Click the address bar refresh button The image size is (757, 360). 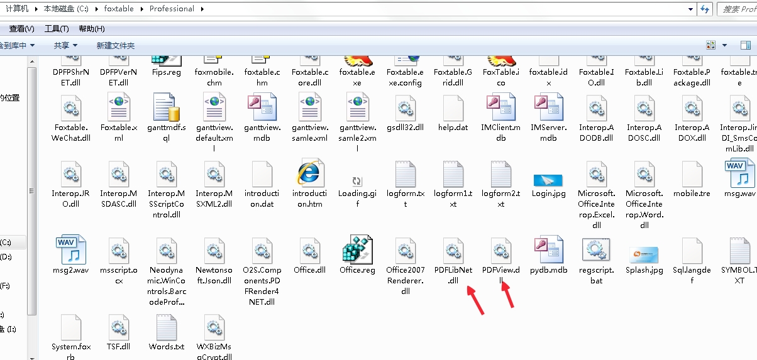[x=705, y=9]
